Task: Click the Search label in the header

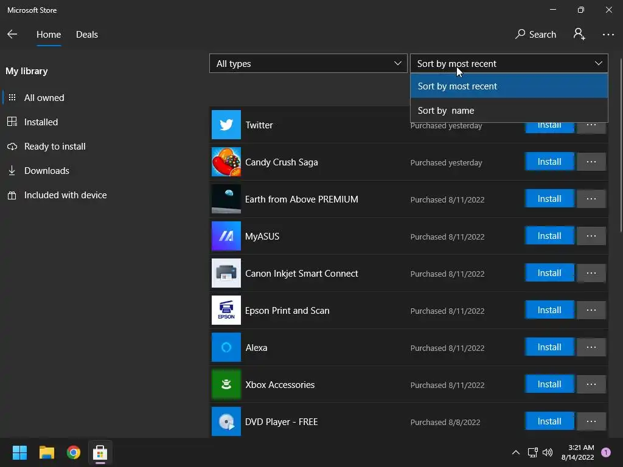Action: (542, 35)
